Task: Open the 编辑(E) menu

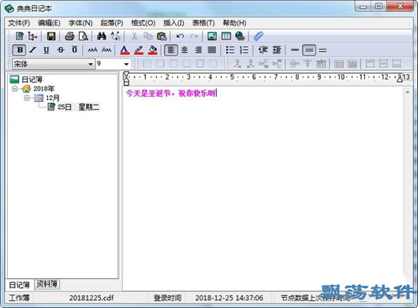Action: [x=49, y=23]
